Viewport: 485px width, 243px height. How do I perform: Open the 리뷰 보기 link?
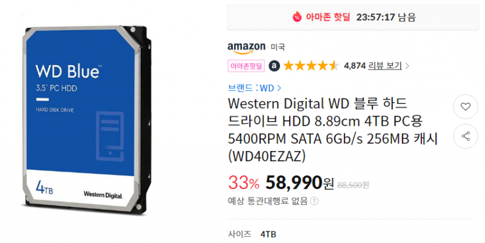pyautogui.click(x=385, y=66)
